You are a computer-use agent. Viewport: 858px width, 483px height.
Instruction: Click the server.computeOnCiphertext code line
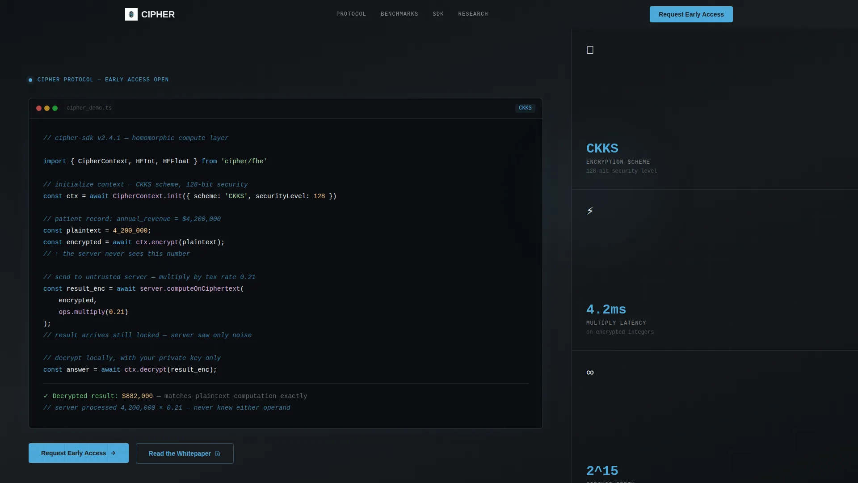143,289
